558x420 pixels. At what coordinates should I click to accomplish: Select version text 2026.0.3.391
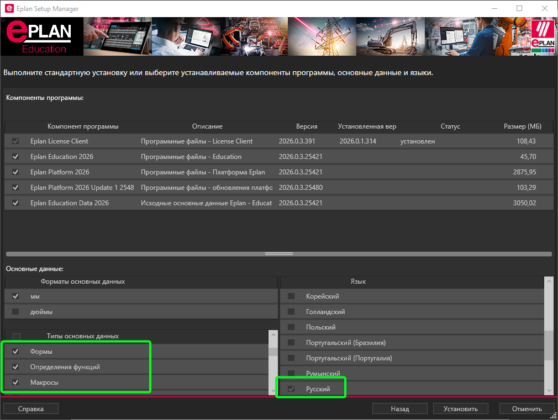point(297,141)
